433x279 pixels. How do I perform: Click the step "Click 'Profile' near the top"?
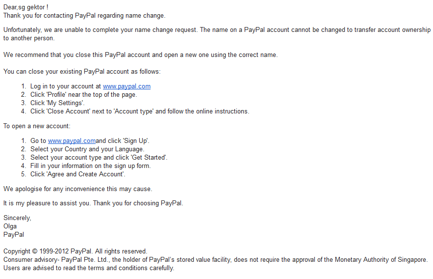pos(83,95)
